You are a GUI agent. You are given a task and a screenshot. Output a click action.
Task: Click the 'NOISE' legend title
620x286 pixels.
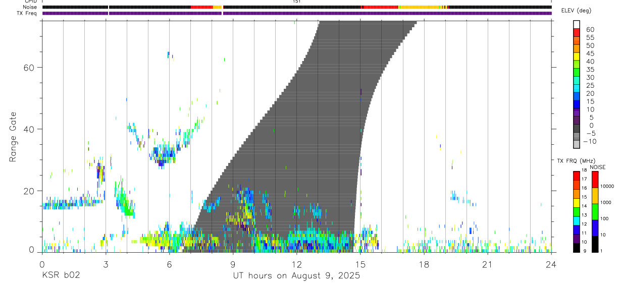click(x=597, y=167)
